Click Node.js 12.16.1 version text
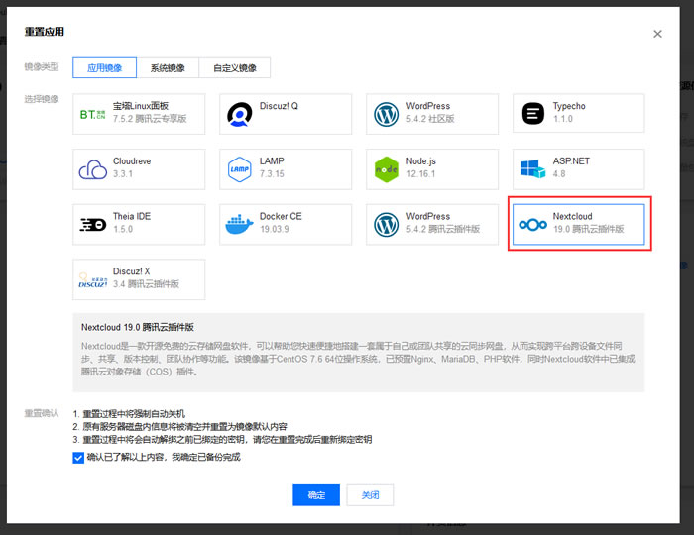 [421, 173]
